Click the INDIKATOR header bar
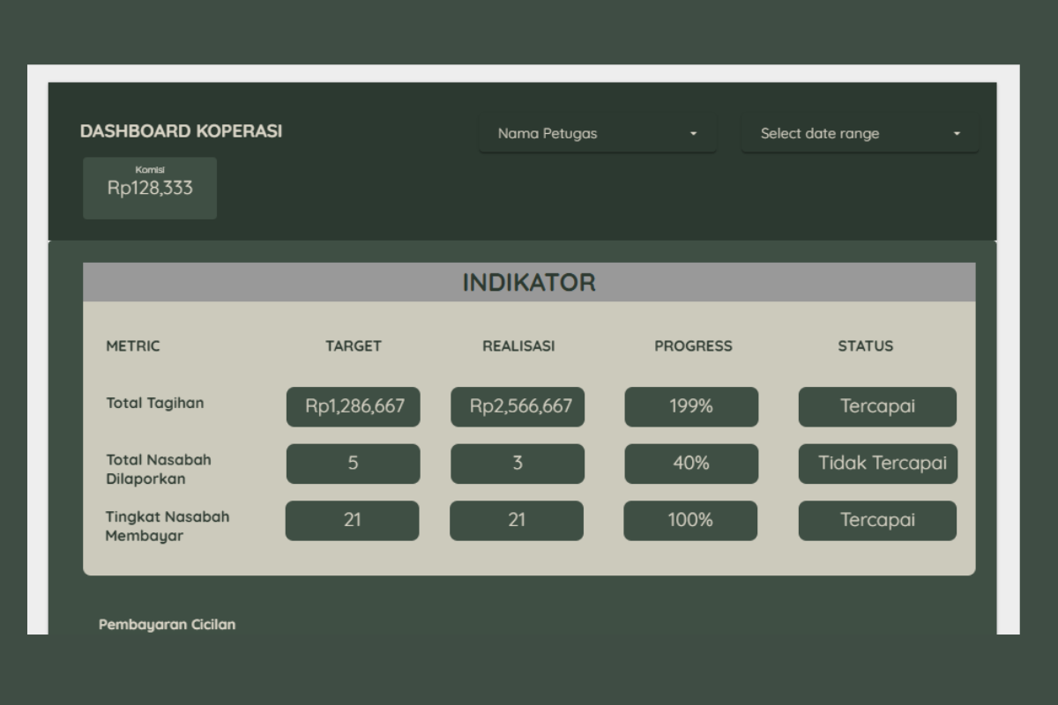 [529, 283]
